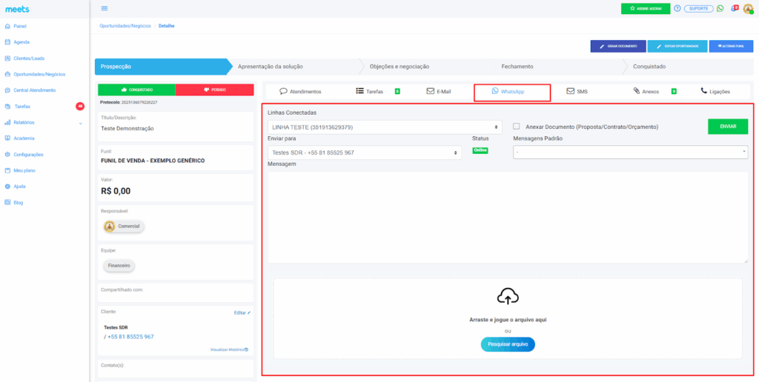Switch to the Ligações tab
759x382 pixels.
[715, 92]
